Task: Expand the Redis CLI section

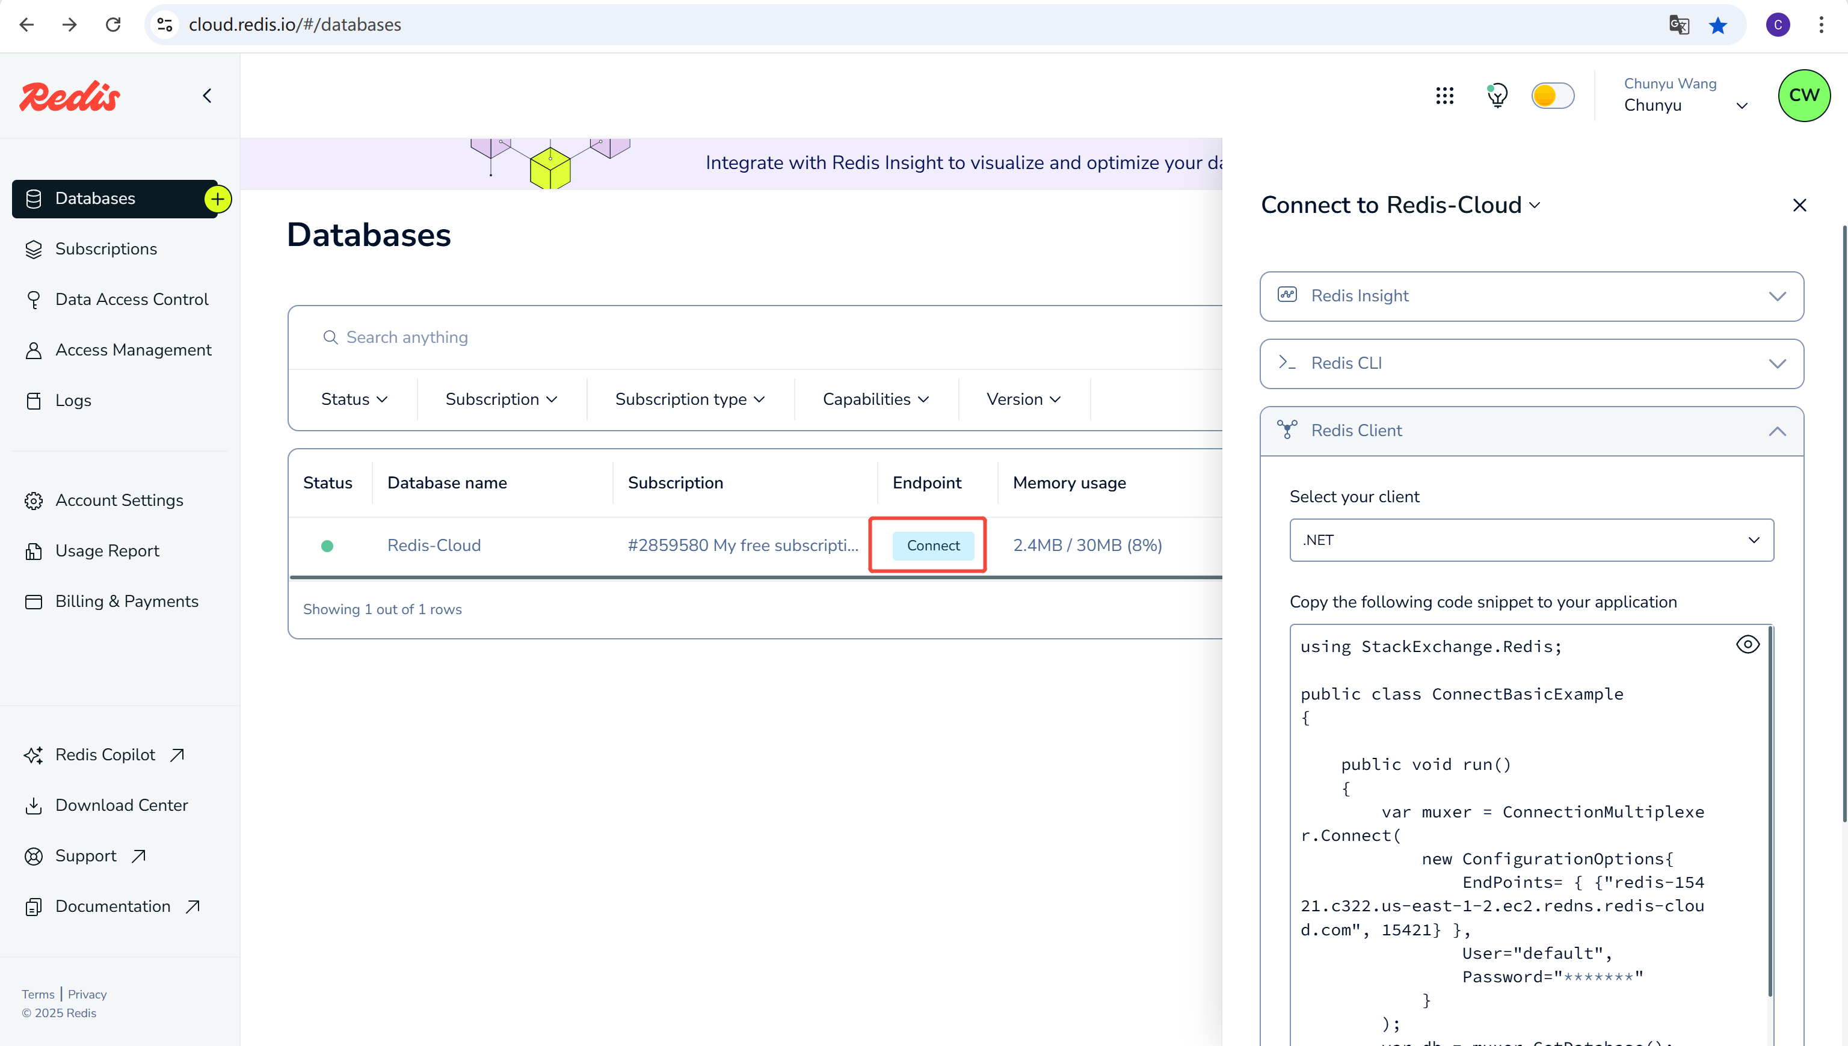Action: pyautogui.click(x=1531, y=363)
